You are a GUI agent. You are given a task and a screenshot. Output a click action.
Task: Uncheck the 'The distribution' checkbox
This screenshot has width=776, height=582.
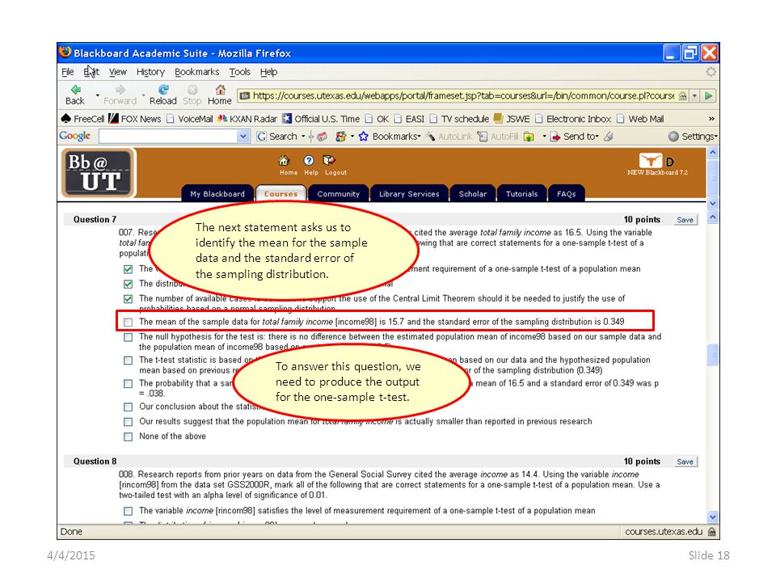129,284
